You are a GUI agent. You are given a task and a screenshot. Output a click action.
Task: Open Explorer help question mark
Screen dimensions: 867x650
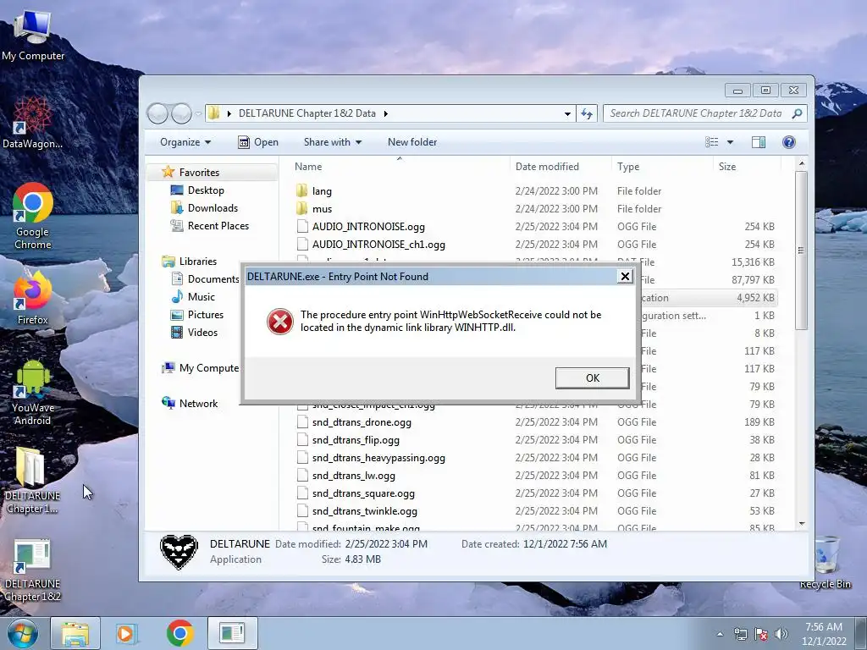coord(789,142)
